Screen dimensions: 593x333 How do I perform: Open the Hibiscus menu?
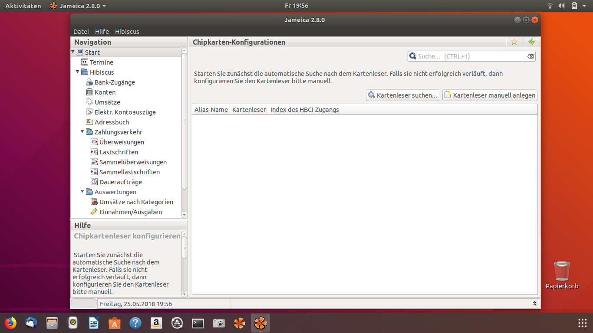pos(127,32)
